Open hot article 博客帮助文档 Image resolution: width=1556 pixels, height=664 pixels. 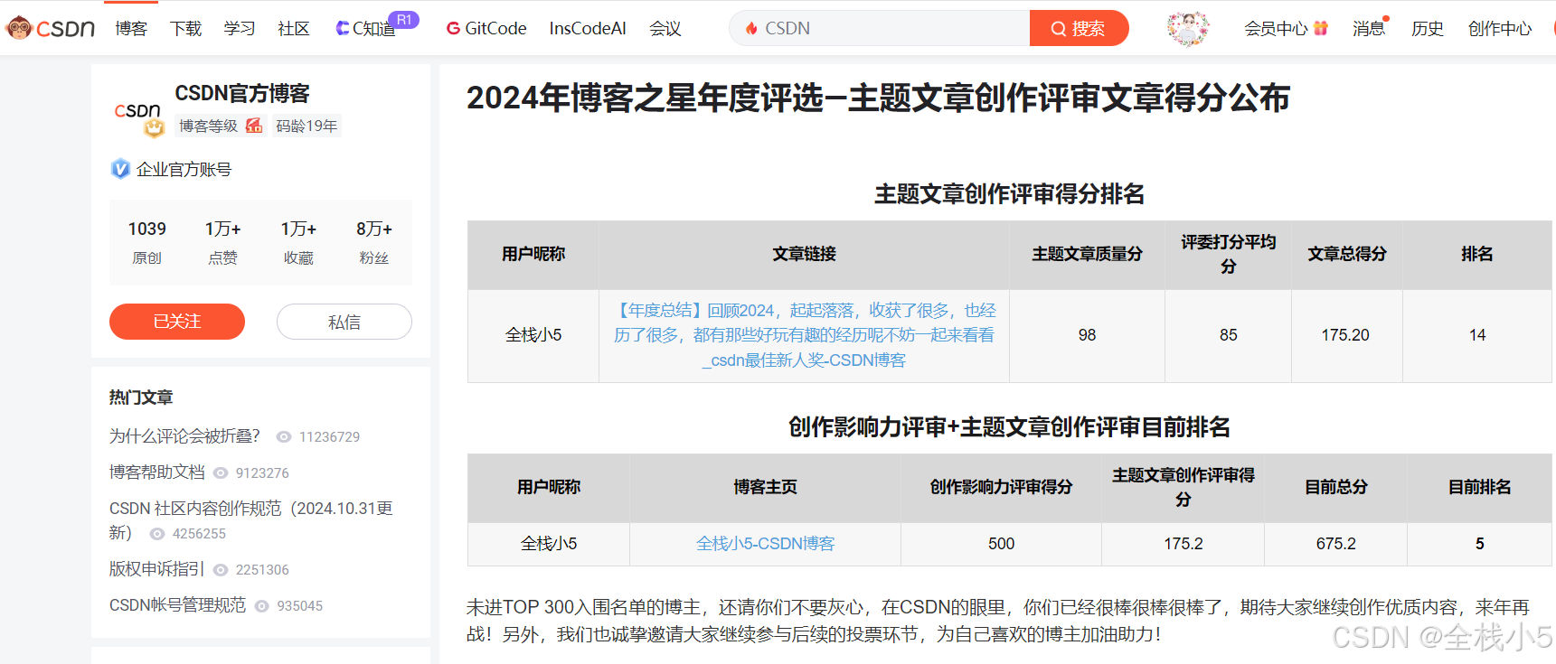click(x=157, y=472)
